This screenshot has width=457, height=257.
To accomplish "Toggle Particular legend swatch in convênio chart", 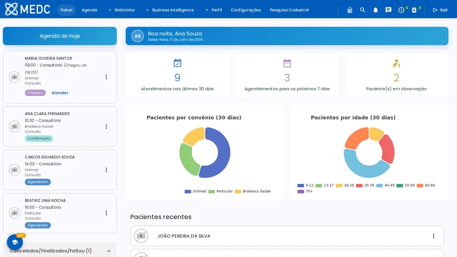I will (x=211, y=192).
